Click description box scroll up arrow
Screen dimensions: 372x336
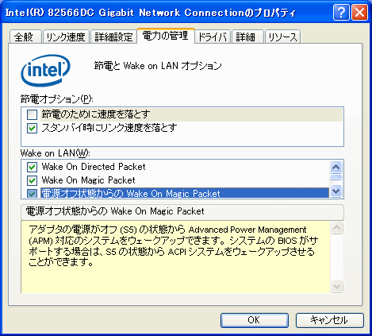pyautogui.click(x=336, y=228)
